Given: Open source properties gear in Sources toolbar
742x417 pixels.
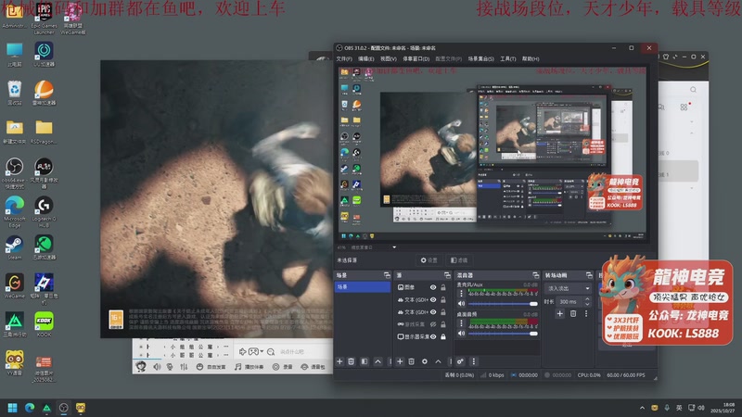Looking at the screenshot, I should coord(425,361).
